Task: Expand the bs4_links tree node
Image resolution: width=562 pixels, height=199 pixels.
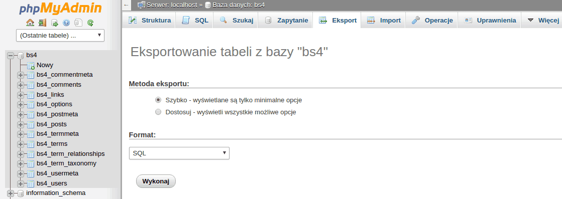Action: (x=21, y=95)
